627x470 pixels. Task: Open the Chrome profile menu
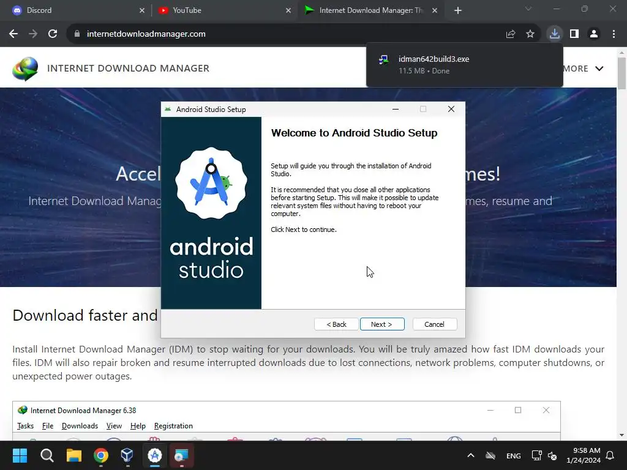click(x=594, y=34)
